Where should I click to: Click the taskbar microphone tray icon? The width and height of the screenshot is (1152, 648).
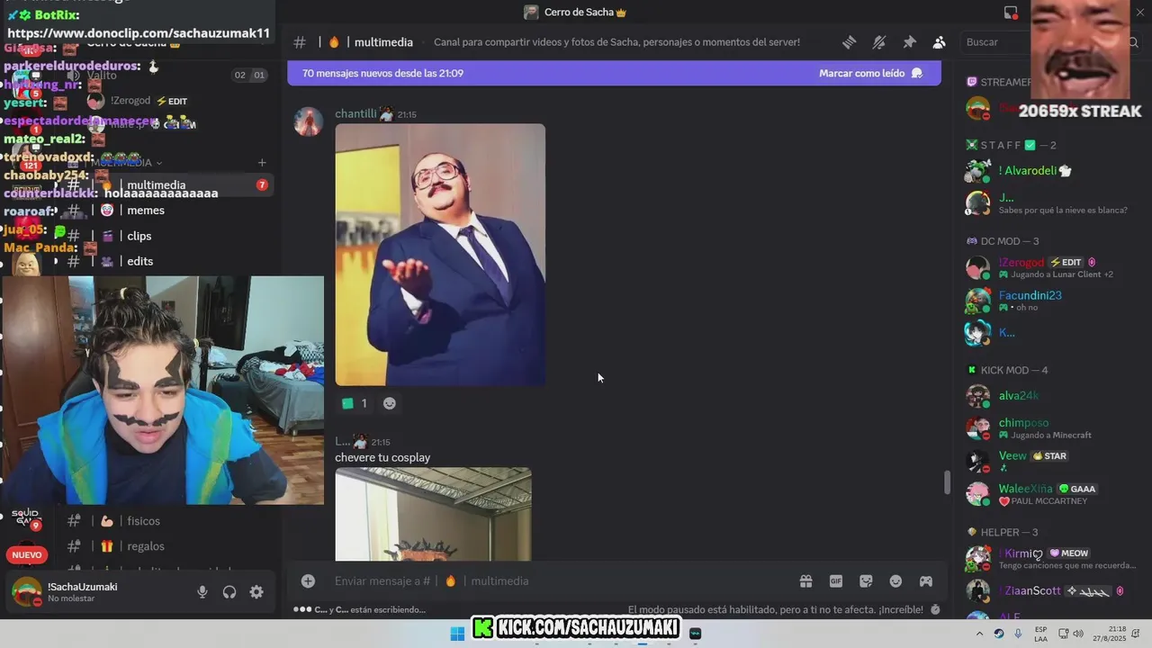click(1018, 634)
